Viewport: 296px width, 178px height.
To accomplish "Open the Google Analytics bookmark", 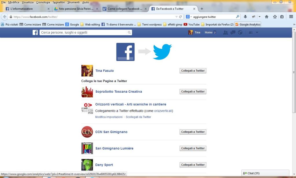I will click(248, 24).
